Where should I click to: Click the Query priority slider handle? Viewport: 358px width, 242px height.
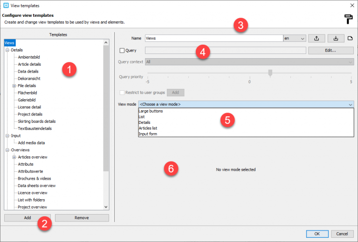click(270, 73)
